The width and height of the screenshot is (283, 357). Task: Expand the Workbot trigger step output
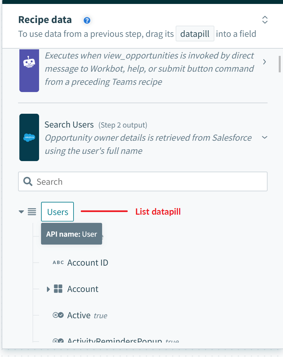coord(265,62)
